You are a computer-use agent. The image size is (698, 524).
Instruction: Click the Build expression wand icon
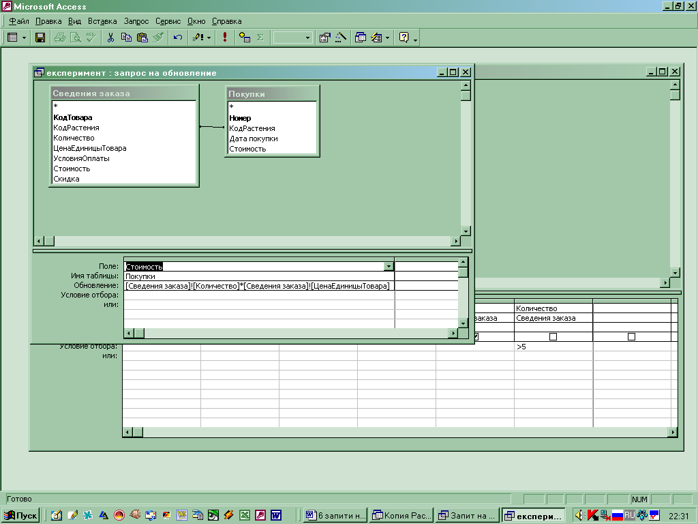[342, 38]
